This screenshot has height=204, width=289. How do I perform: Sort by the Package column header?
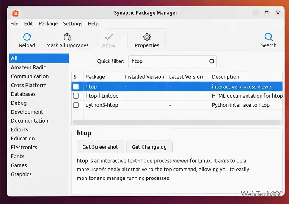pyautogui.click(x=103, y=77)
